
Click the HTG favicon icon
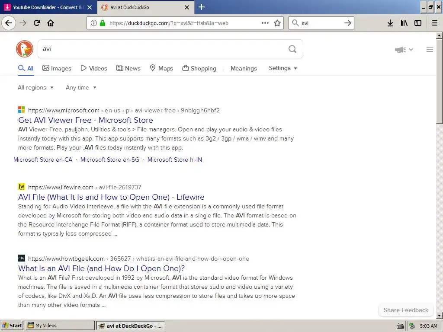(22, 258)
